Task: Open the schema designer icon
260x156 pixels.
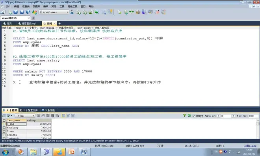Action: (157, 12)
